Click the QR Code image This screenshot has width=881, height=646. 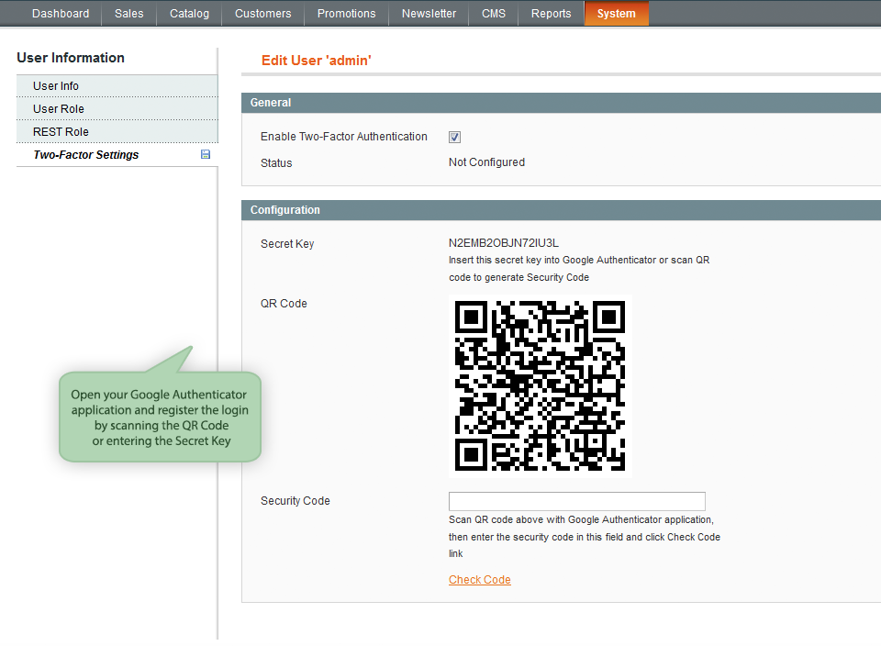coord(540,386)
